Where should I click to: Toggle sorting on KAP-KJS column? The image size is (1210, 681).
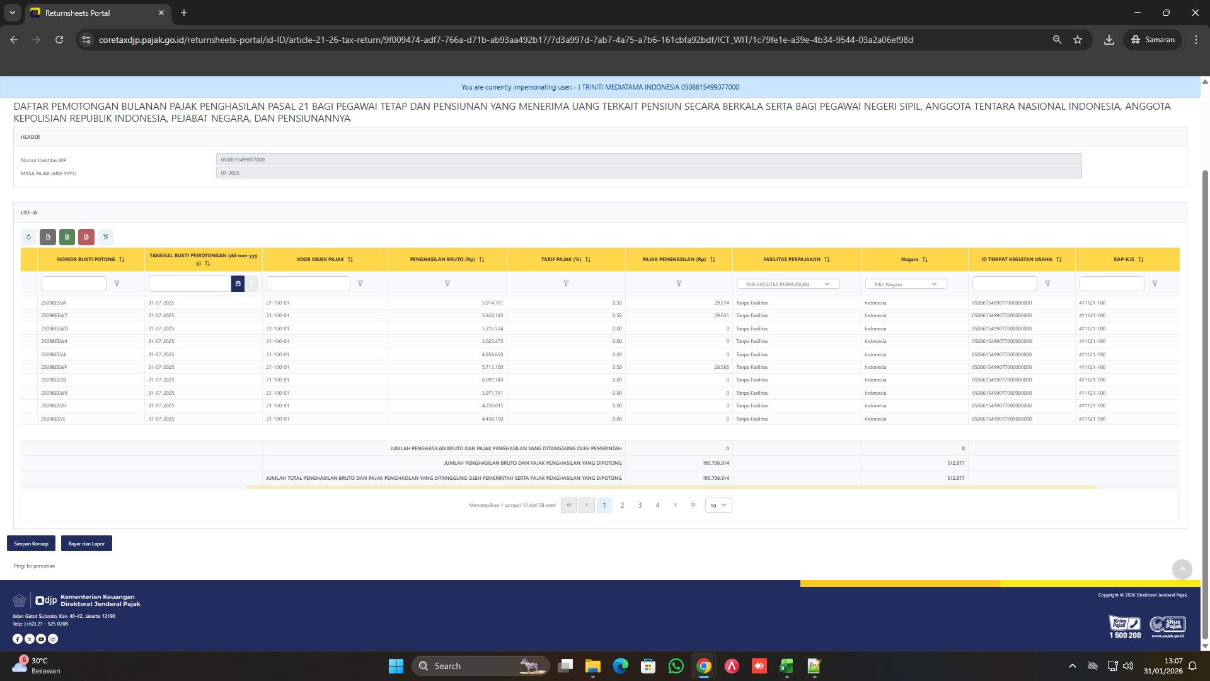[x=1142, y=259]
